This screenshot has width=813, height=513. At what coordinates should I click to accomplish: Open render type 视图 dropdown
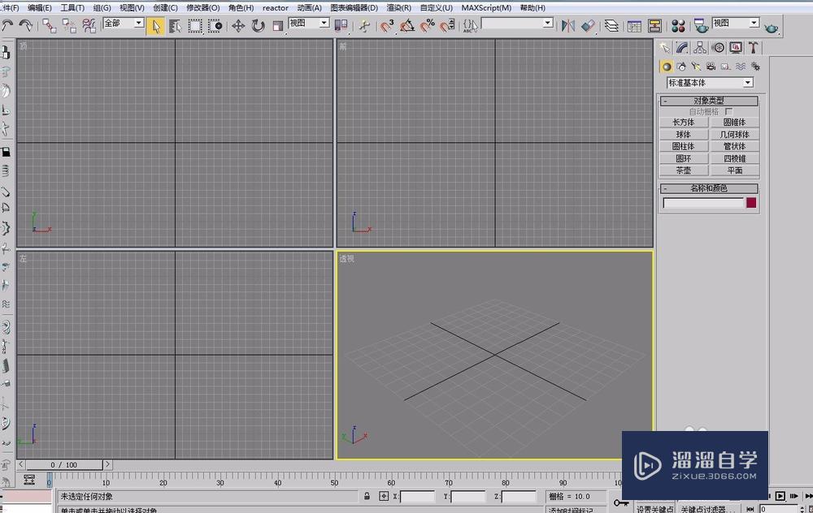pyautogui.click(x=754, y=23)
